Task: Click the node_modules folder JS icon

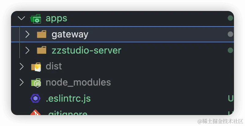Action: tap(36, 83)
